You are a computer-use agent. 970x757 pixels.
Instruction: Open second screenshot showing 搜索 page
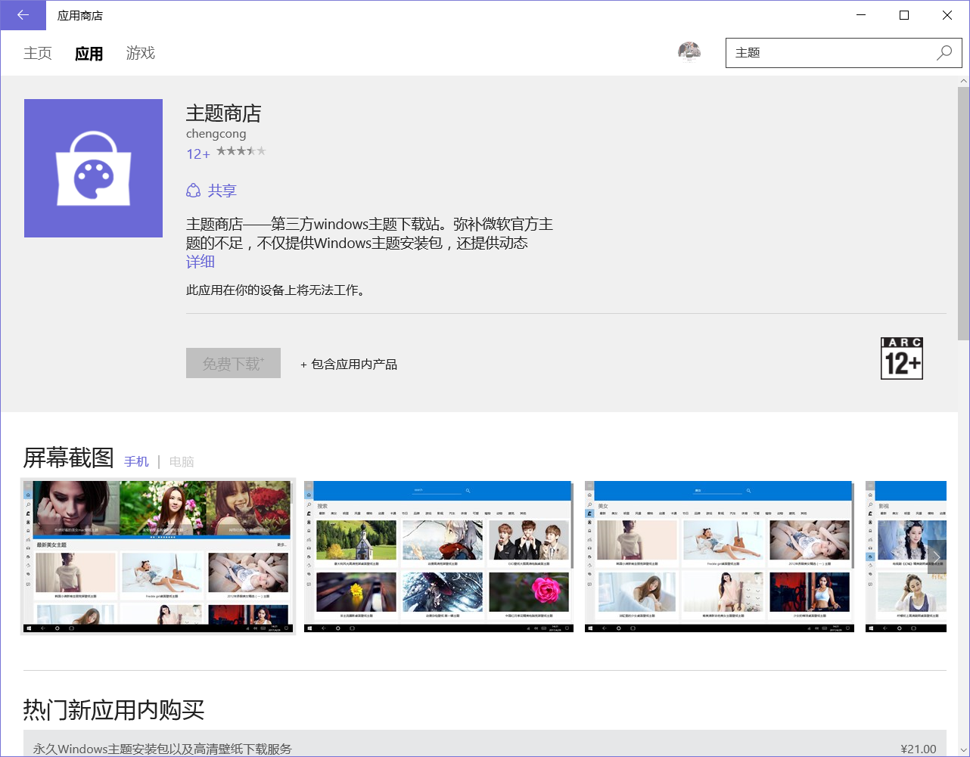pos(439,556)
